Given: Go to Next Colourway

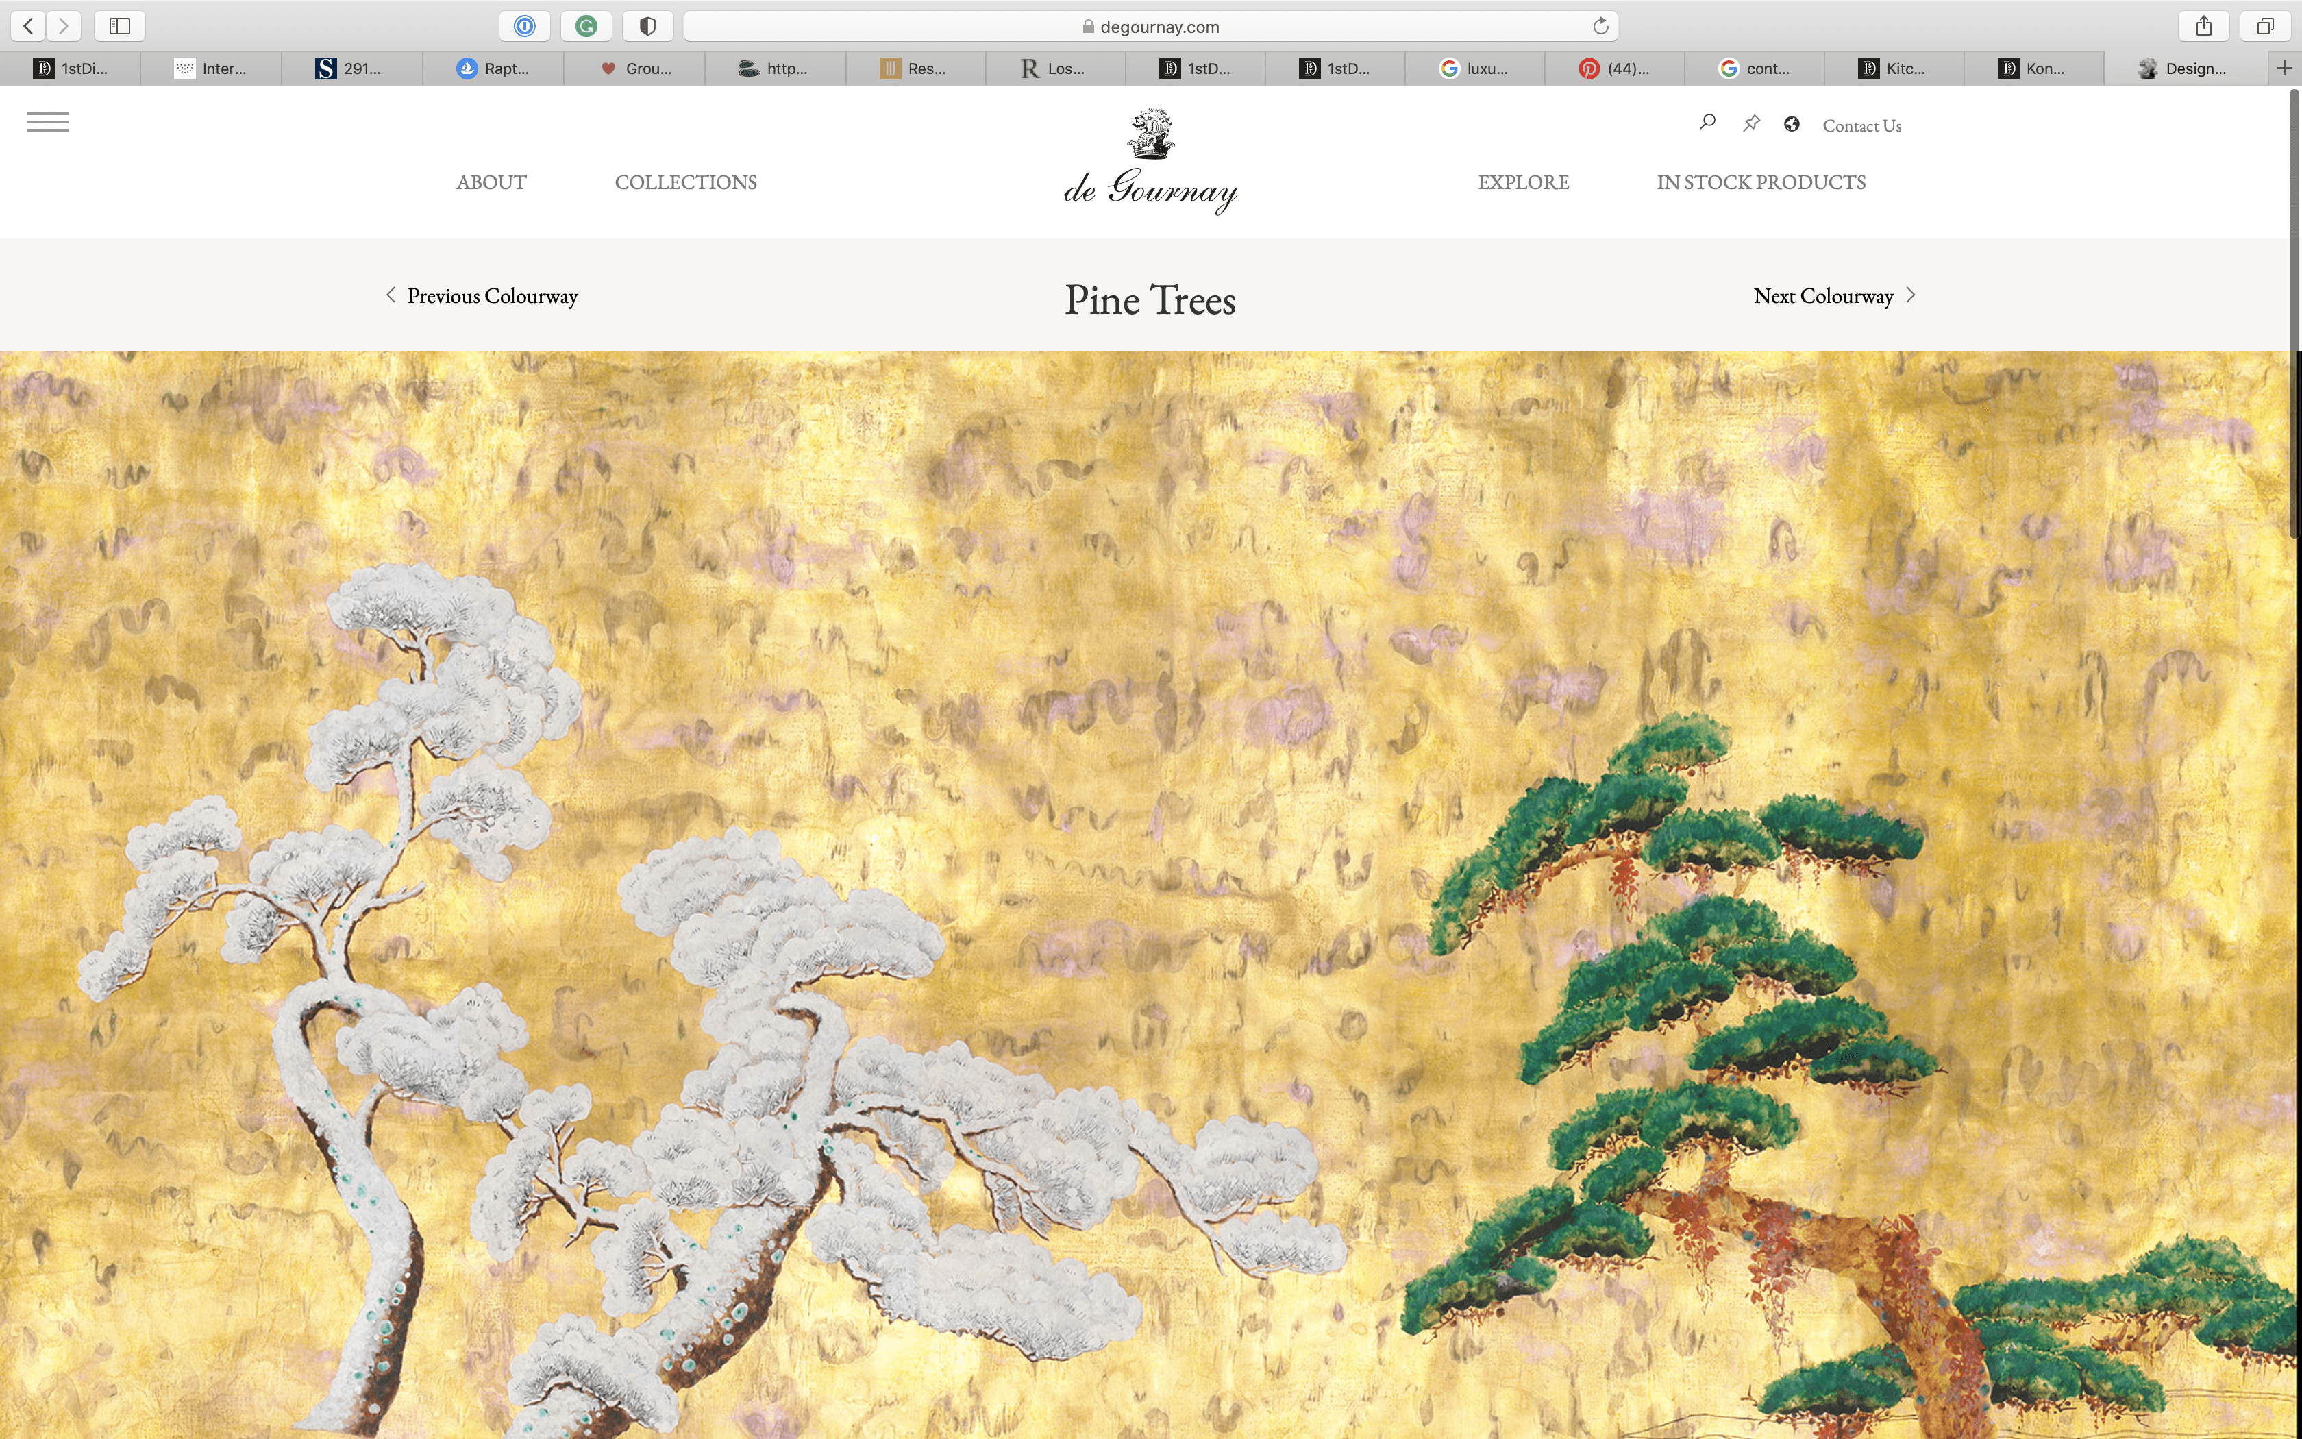Looking at the screenshot, I should click(x=1835, y=296).
